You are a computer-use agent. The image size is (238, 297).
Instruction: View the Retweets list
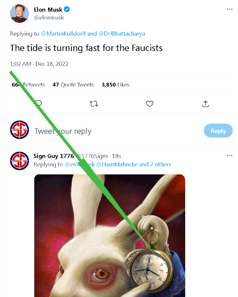point(28,85)
